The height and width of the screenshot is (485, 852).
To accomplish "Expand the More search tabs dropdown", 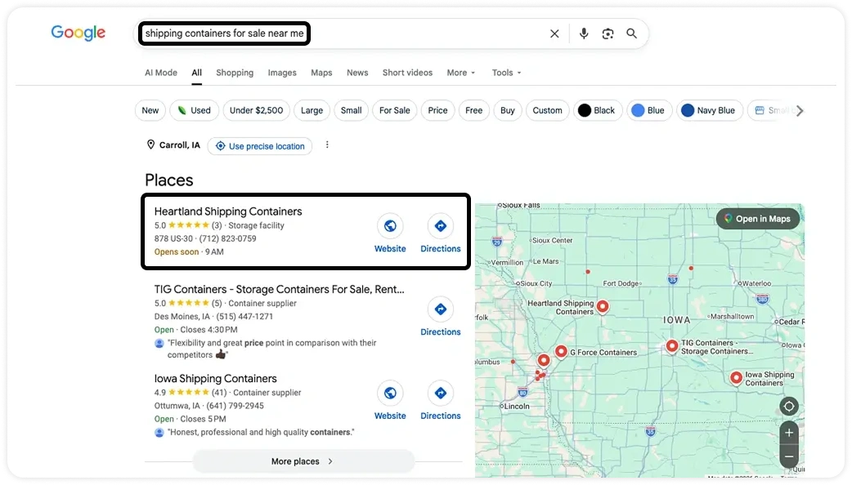I will coord(461,73).
